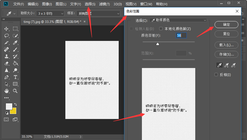
Task: Open the 选择 取样颜色 dropdown
Action: (178, 20)
